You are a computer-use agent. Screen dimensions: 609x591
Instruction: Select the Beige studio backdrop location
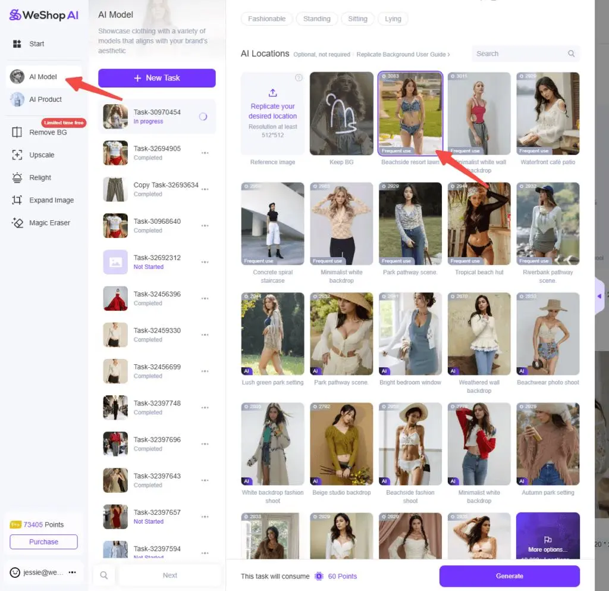tap(341, 444)
